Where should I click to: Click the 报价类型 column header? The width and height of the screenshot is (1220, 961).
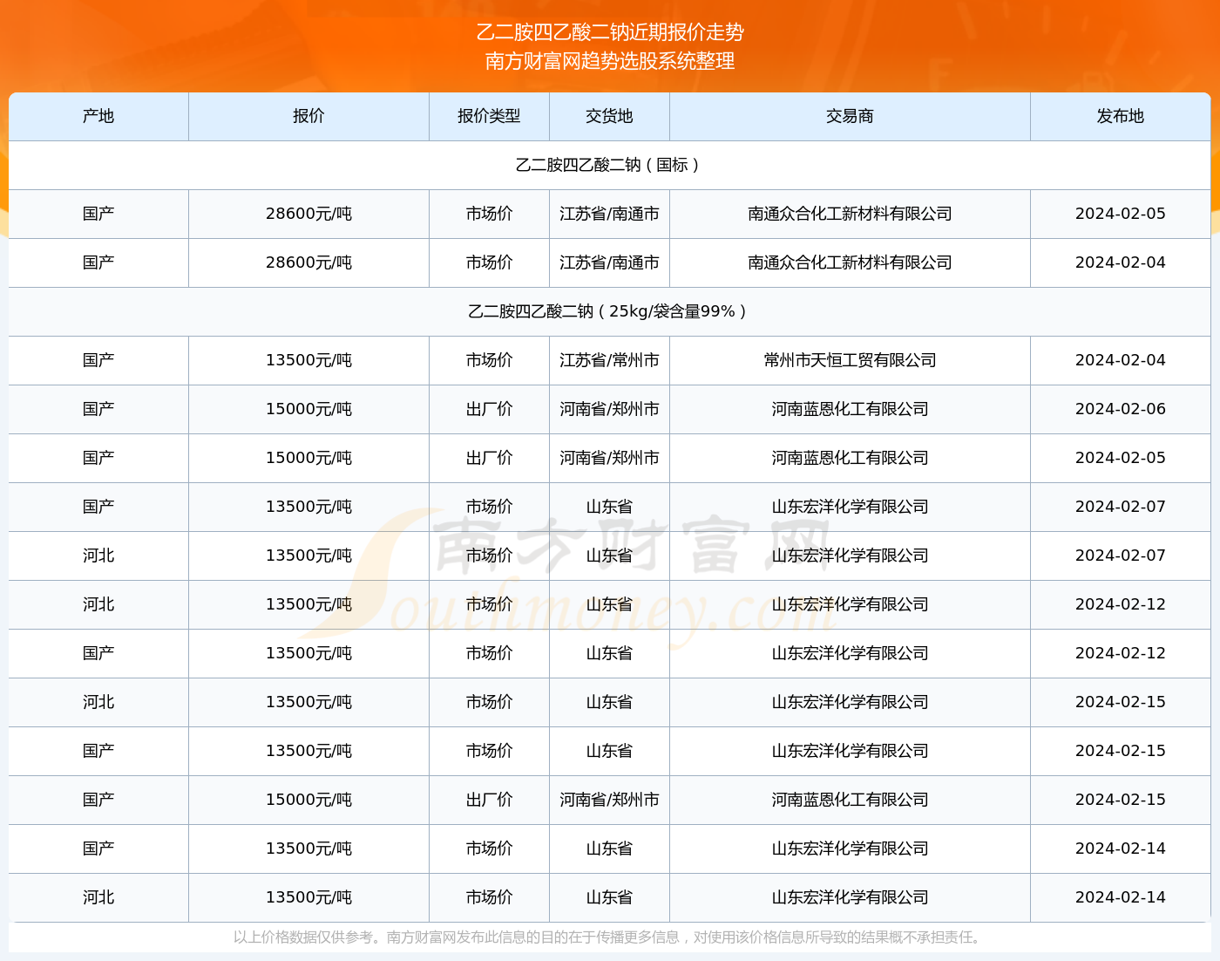(489, 116)
